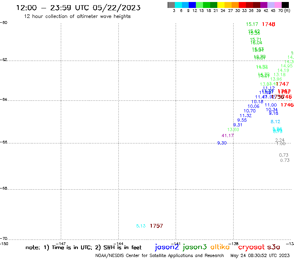Click the May 24 08:30:52 UTC timestamp
Viewport: 294px width, 259px height.
pyautogui.click(x=260, y=256)
